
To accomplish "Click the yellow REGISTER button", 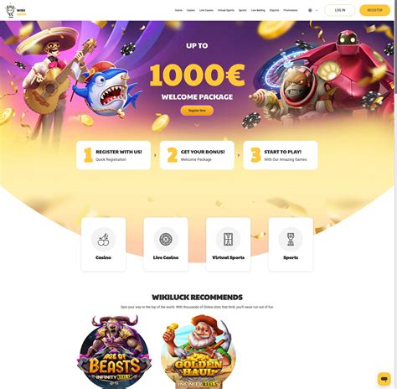I will click(x=374, y=10).
